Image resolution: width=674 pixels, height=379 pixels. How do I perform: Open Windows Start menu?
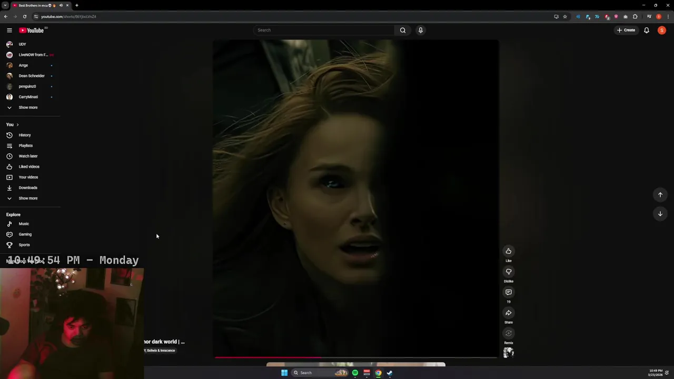click(x=284, y=373)
